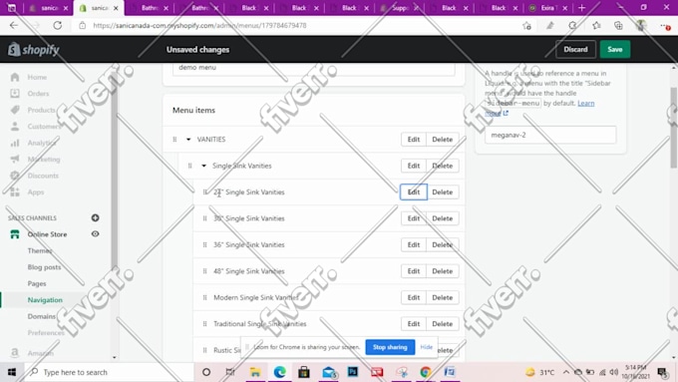678x382 pixels.
Task: Switch to the Support tab
Action: [399, 8]
